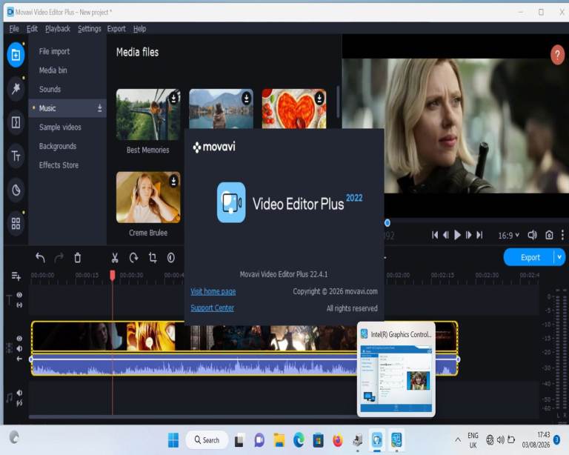Rotate the clip with the rotate icon

[133, 258]
